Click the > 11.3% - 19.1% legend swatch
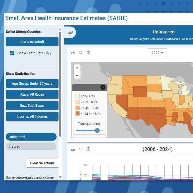Image resolution: width=193 pixels, height=193 pixels. [x=77, y=113]
